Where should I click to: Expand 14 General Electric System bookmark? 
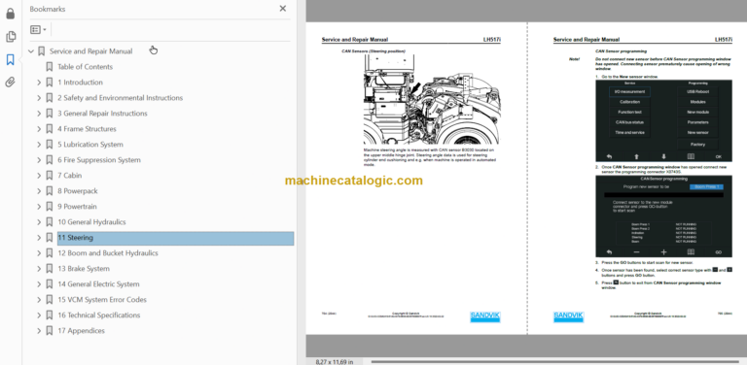39,284
